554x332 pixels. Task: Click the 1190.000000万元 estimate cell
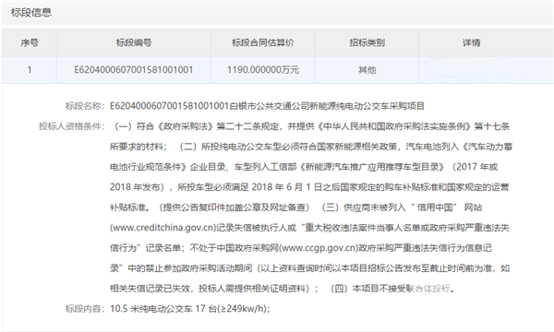[262, 70]
